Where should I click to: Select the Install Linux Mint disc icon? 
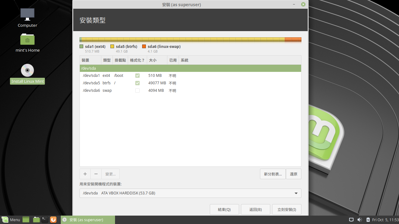27,70
